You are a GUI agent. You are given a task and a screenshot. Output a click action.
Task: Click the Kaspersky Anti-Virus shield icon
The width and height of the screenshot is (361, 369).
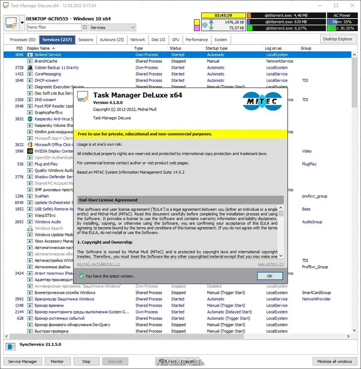30,119
